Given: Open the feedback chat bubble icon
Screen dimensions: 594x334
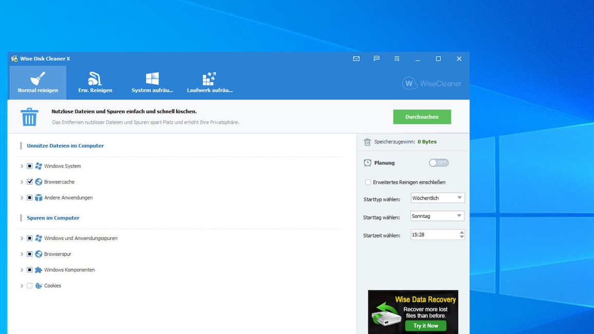Looking at the screenshot, I should 377,59.
